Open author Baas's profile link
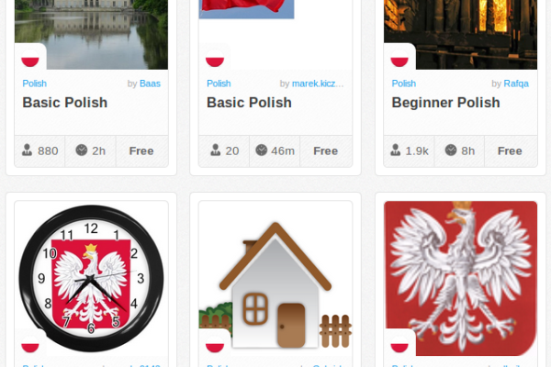Viewport: 551px width, 367px height. [150, 83]
